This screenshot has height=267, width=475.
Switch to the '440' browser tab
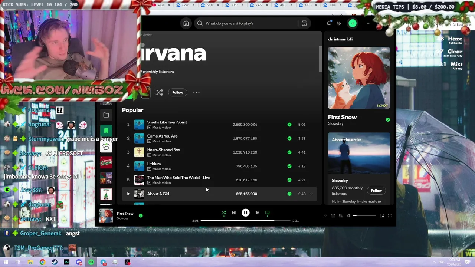pos(284,5)
